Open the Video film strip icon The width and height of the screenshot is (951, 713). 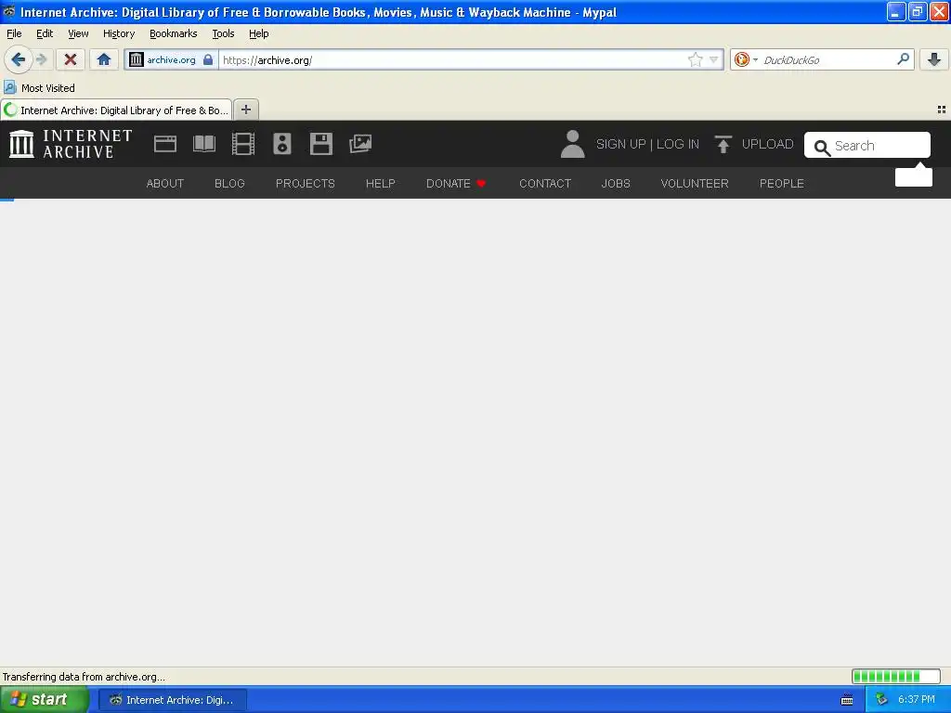(x=243, y=144)
